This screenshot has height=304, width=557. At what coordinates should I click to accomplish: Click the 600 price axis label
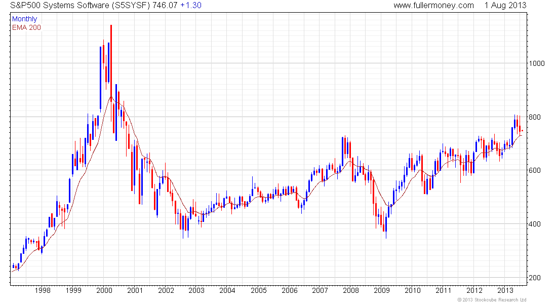[535, 170]
